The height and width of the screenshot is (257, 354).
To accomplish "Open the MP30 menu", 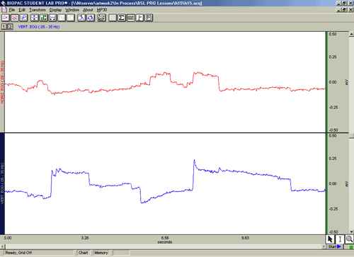I will pyautogui.click(x=102, y=10).
